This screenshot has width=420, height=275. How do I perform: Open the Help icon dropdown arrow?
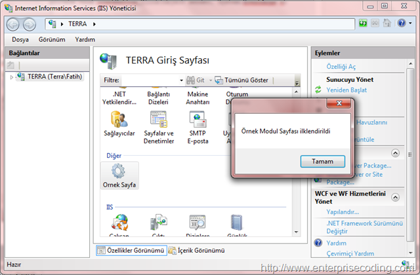pos(410,24)
